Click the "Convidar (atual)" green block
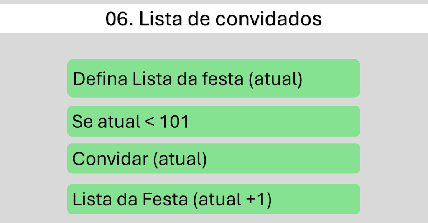Image resolution: width=428 pixels, height=223 pixels. (x=214, y=159)
